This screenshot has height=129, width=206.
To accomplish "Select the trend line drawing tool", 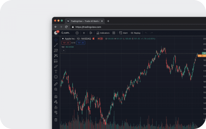I will point(56,45).
